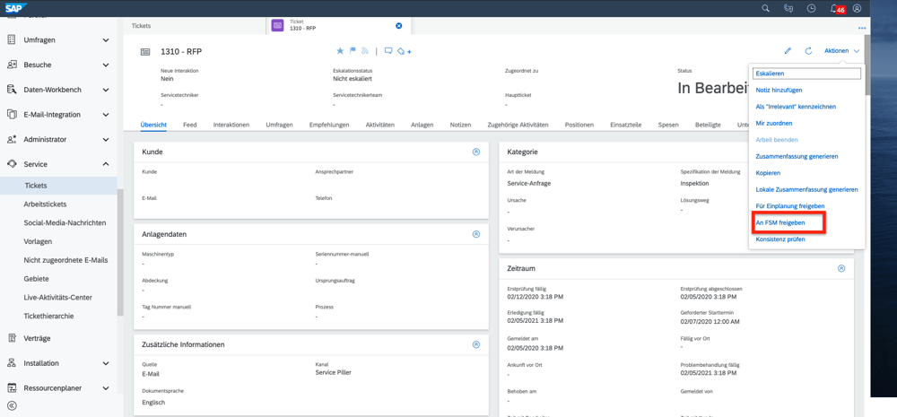Expand the Ressourcenplaner sidebar section
Screen dimensions: 897x417
click(x=105, y=387)
